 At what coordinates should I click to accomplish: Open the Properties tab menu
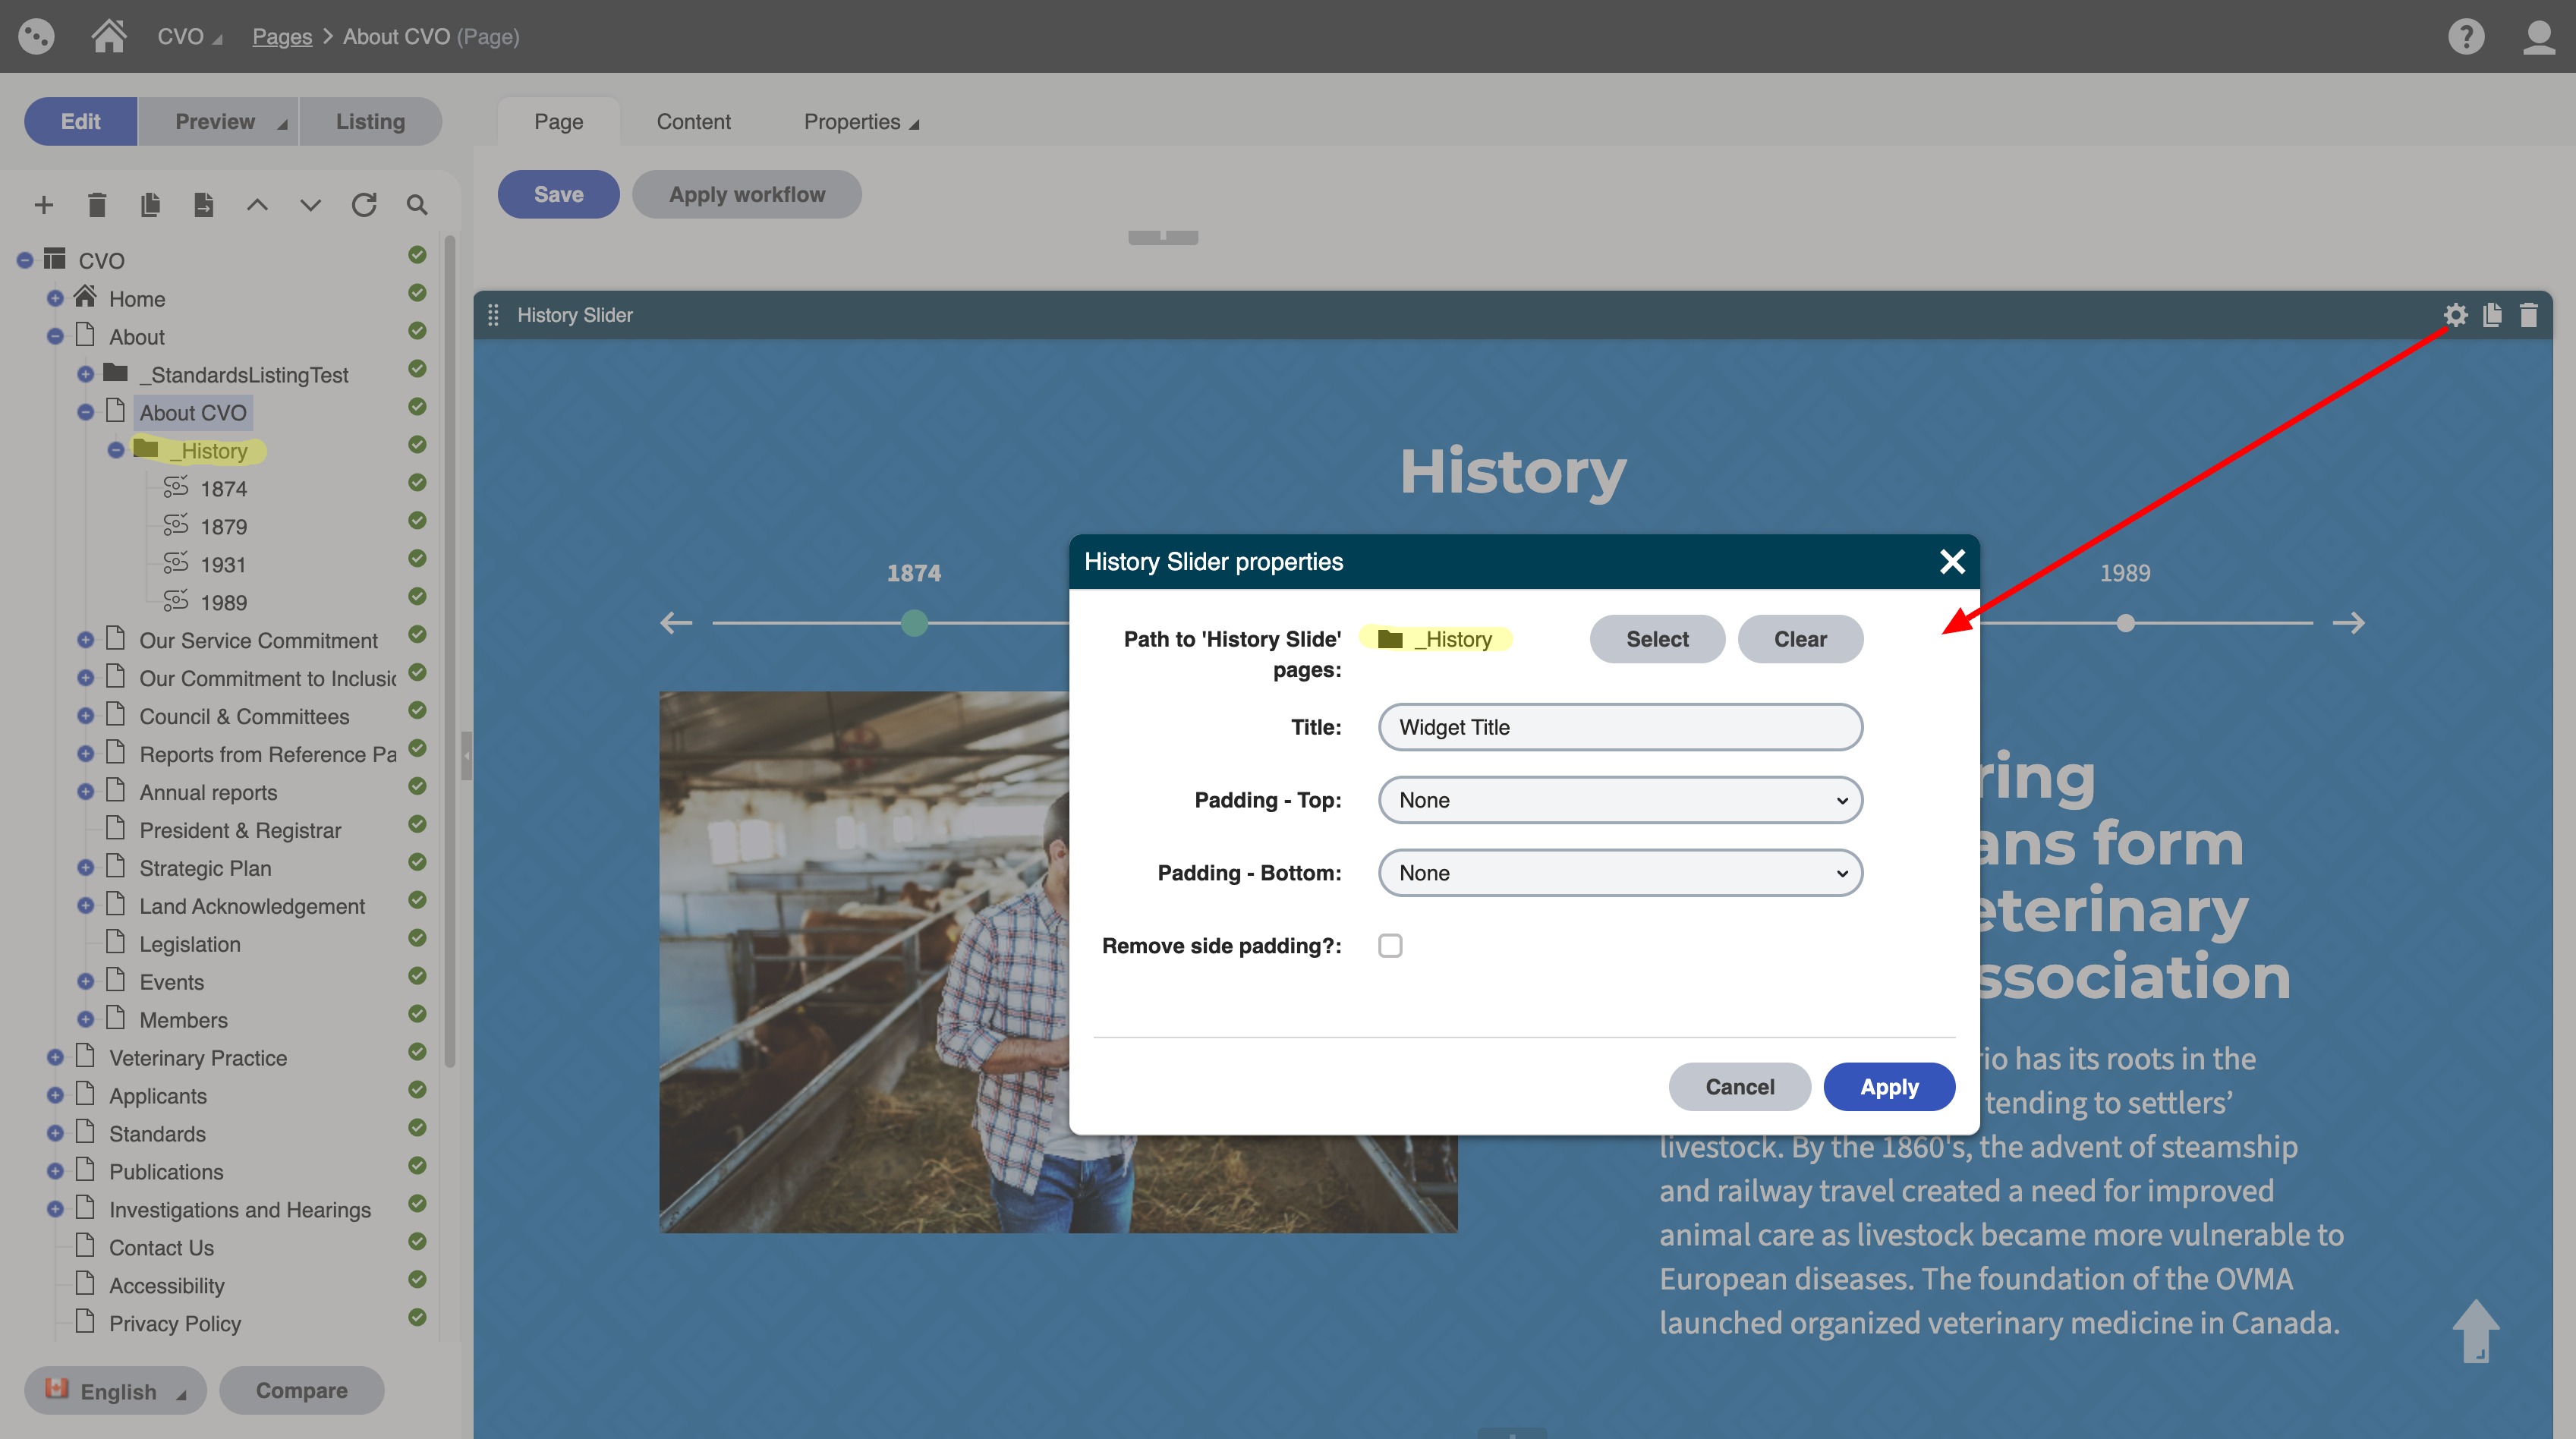pos(860,122)
